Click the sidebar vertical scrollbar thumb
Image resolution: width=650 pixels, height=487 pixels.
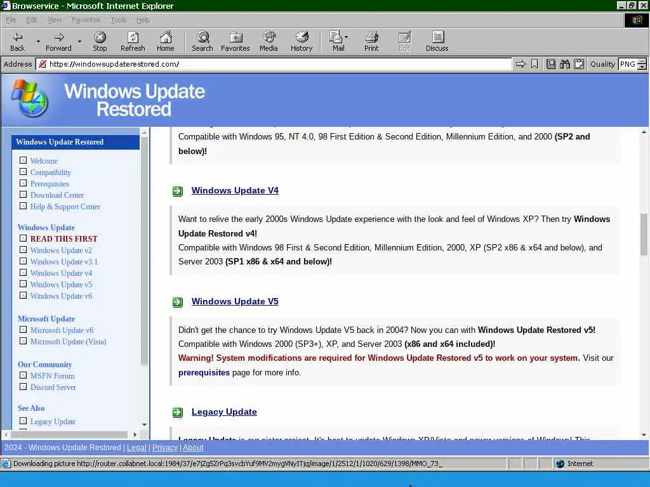pos(144,251)
